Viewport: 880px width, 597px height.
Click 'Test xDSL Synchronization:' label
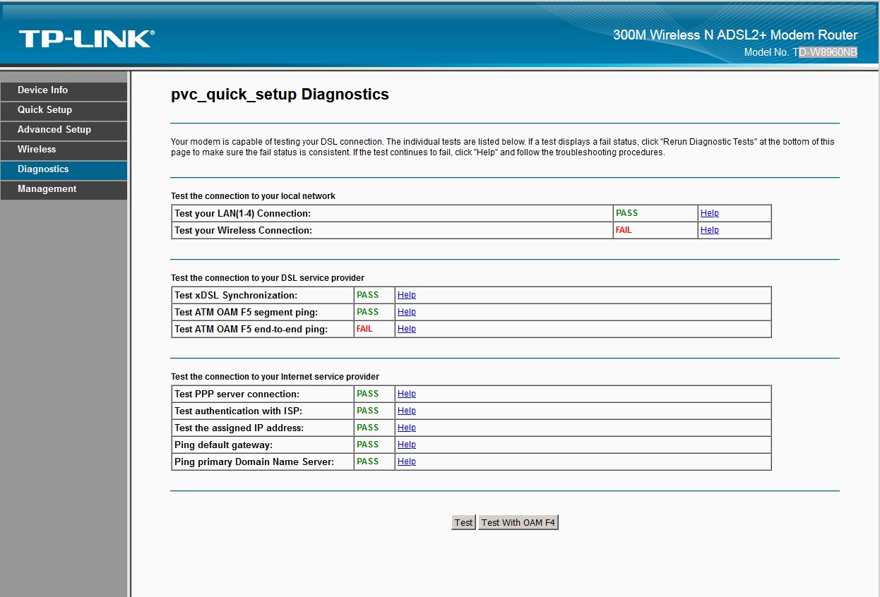236,295
